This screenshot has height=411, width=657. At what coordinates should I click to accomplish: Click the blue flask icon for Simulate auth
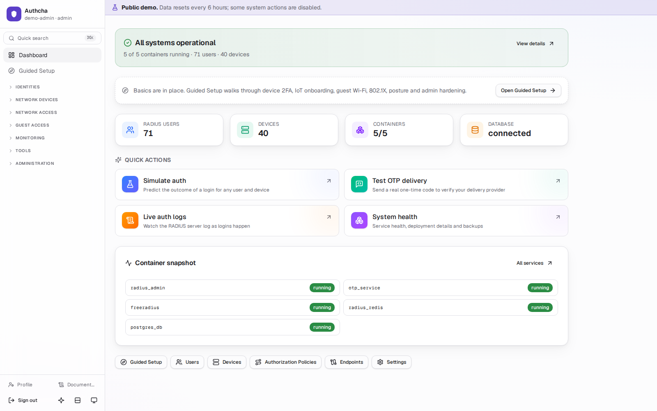[x=130, y=184]
